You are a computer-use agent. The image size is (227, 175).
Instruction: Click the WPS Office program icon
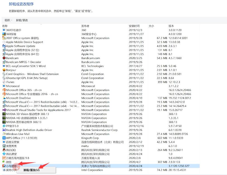[x=4, y=138]
